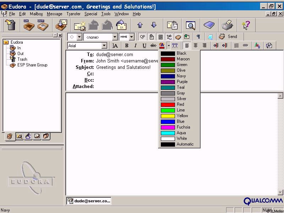284x213 pixels.
Task: Click the text color icon
Action: tap(162, 46)
